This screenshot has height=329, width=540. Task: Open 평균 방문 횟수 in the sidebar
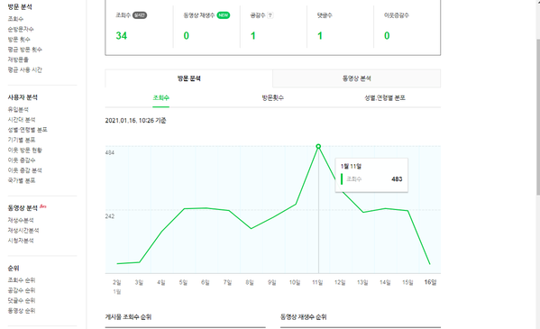click(25, 50)
